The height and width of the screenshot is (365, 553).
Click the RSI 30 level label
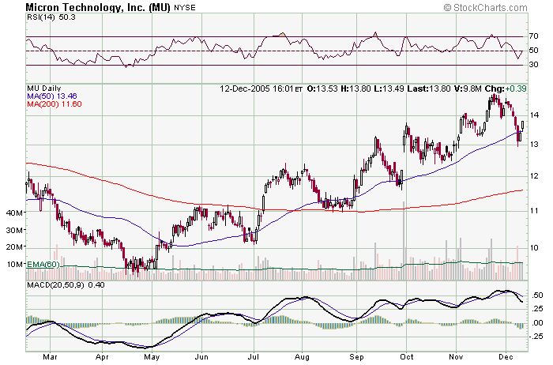533,64
